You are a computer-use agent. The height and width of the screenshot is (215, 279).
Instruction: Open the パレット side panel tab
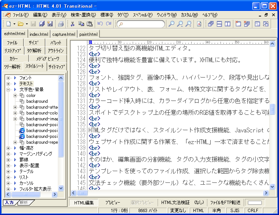[56, 43]
